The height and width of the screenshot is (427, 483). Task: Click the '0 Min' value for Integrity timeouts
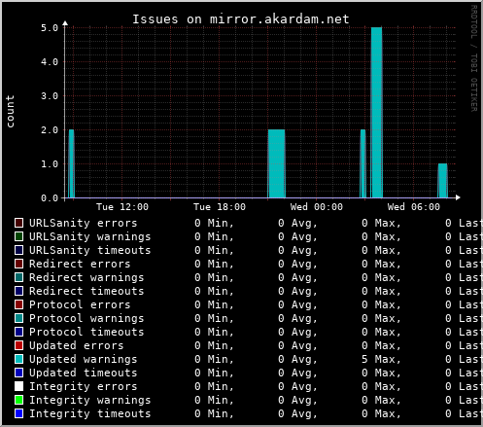pyautogui.click(x=214, y=413)
